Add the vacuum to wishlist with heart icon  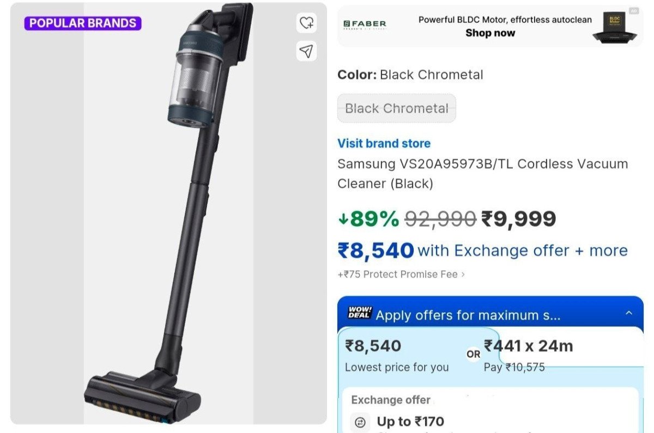click(x=307, y=23)
